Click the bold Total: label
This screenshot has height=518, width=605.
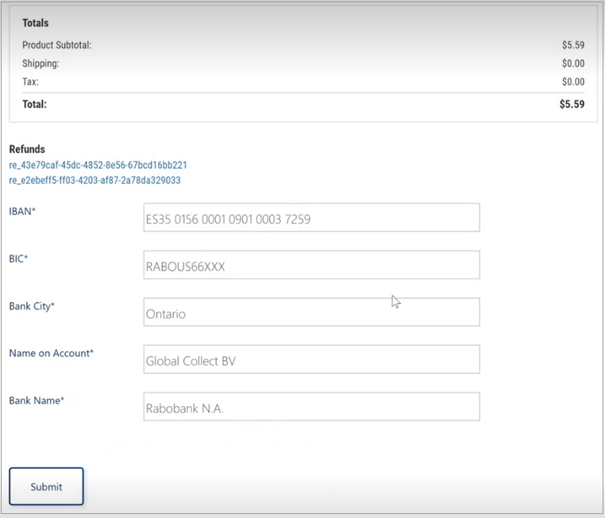click(x=34, y=104)
